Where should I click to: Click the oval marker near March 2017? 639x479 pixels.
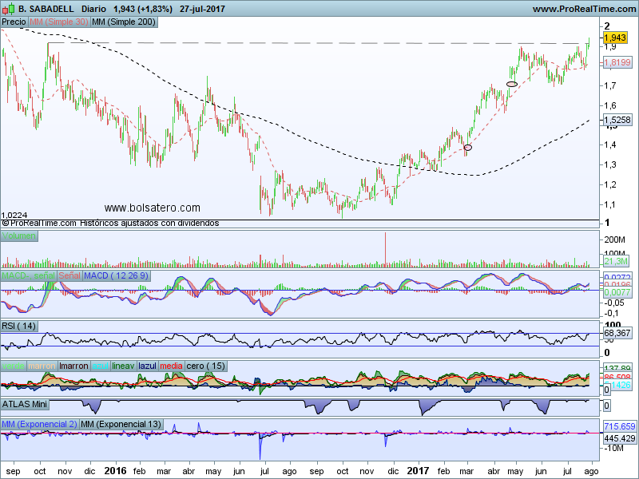468,147
